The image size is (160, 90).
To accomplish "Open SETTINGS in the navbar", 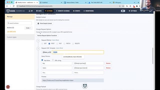I will [133, 11].
